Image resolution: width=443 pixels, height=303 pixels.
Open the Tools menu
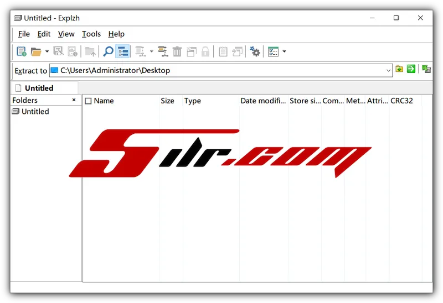click(91, 34)
